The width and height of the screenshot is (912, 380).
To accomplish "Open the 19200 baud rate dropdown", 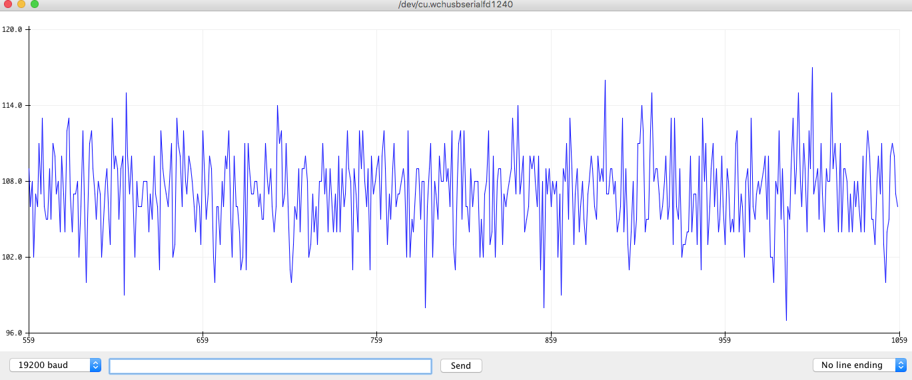I will [55, 365].
